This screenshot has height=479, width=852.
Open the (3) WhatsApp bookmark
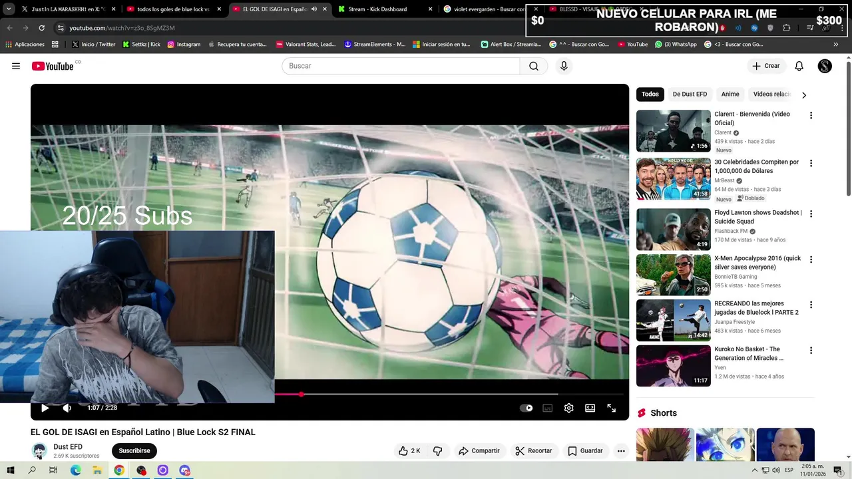(x=676, y=45)
